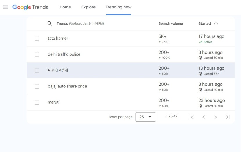Click the Google Trends logo

pos(30,7)
